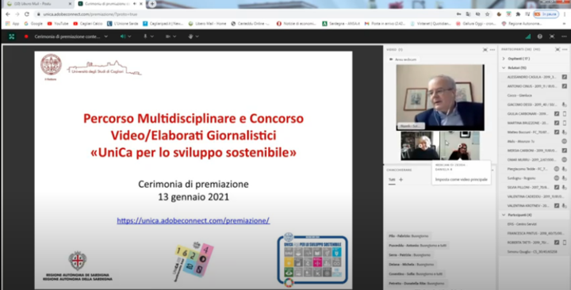
Task: Select FRANCESCA PINTUS in the participant list
Action: (535, 233)
